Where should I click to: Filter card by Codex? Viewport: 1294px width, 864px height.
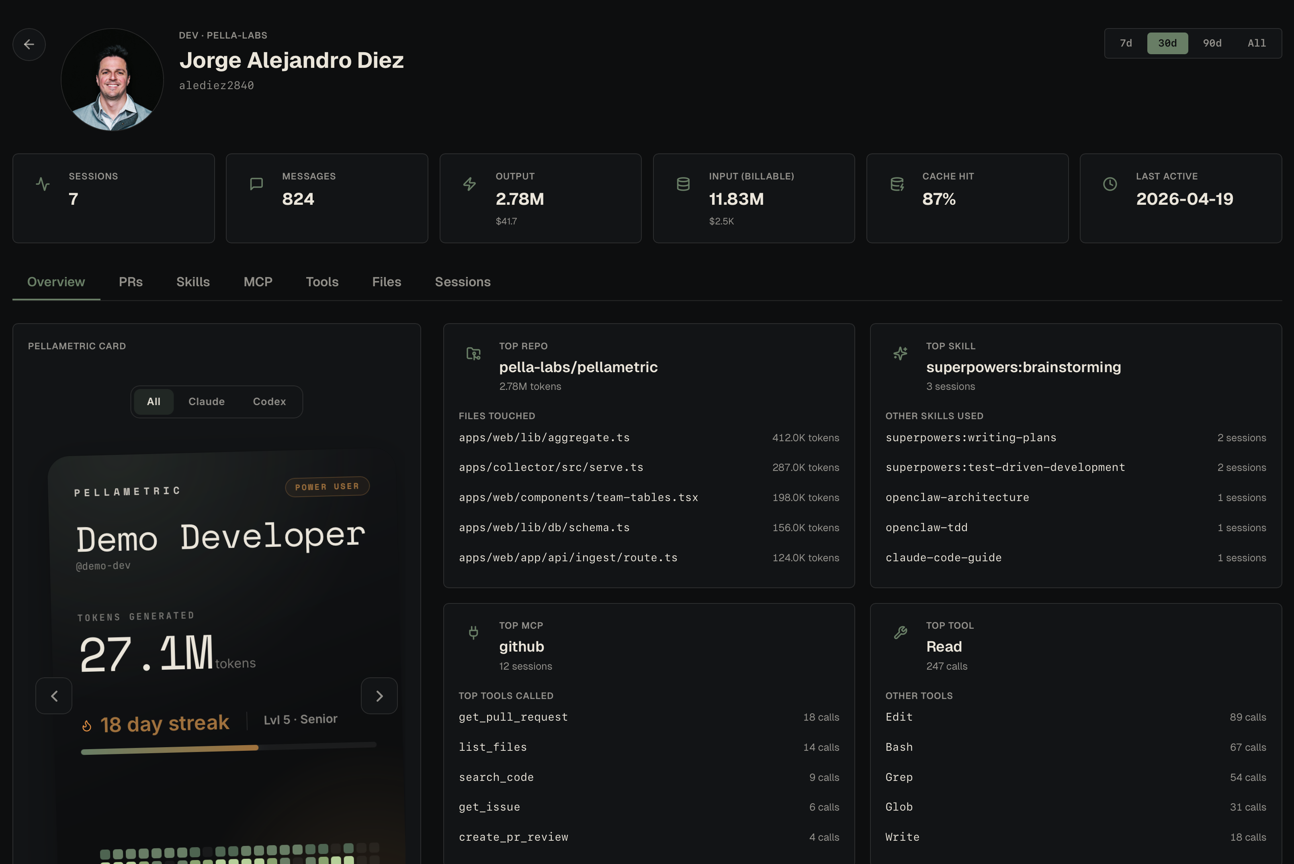click(x=269, y=402)
